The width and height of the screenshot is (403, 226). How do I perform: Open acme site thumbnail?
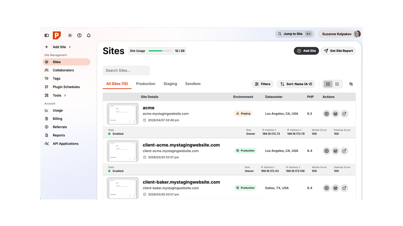click(123, 114)
